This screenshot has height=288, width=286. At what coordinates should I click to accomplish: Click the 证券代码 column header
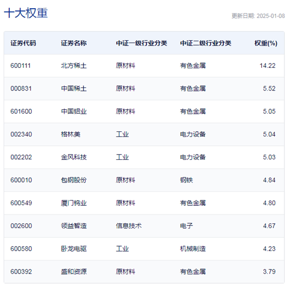click(23, 43)
